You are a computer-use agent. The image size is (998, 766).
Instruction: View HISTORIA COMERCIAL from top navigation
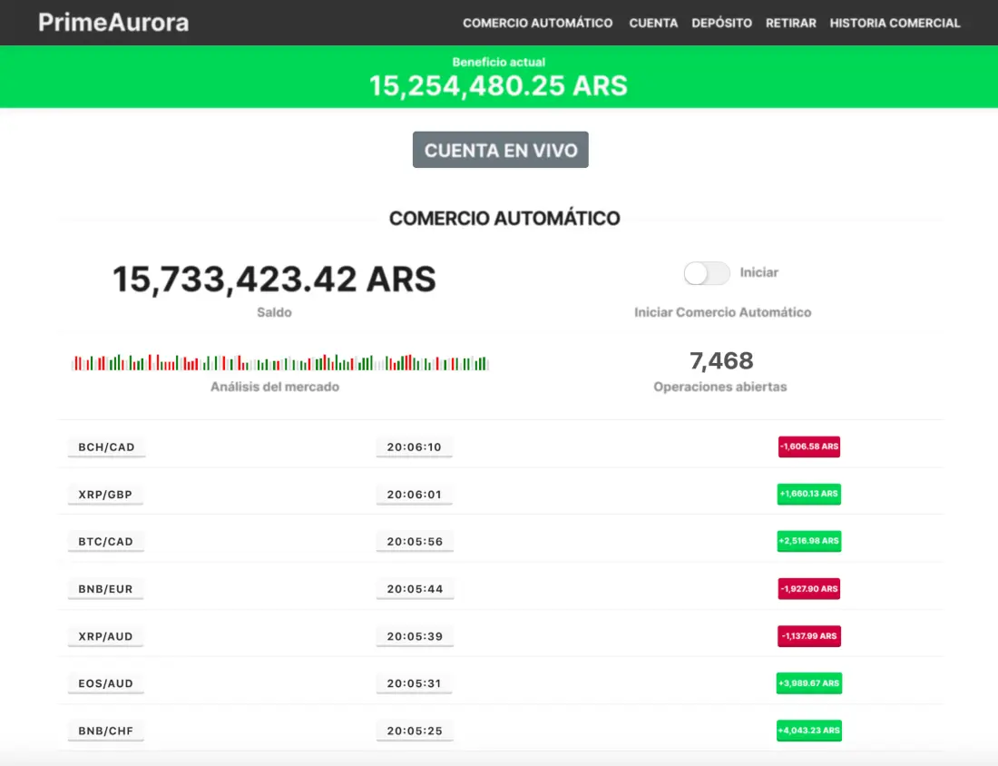895,23
